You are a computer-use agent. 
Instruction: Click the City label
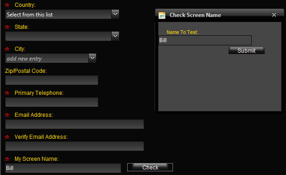pyautogui.click(x=20, y=49)
